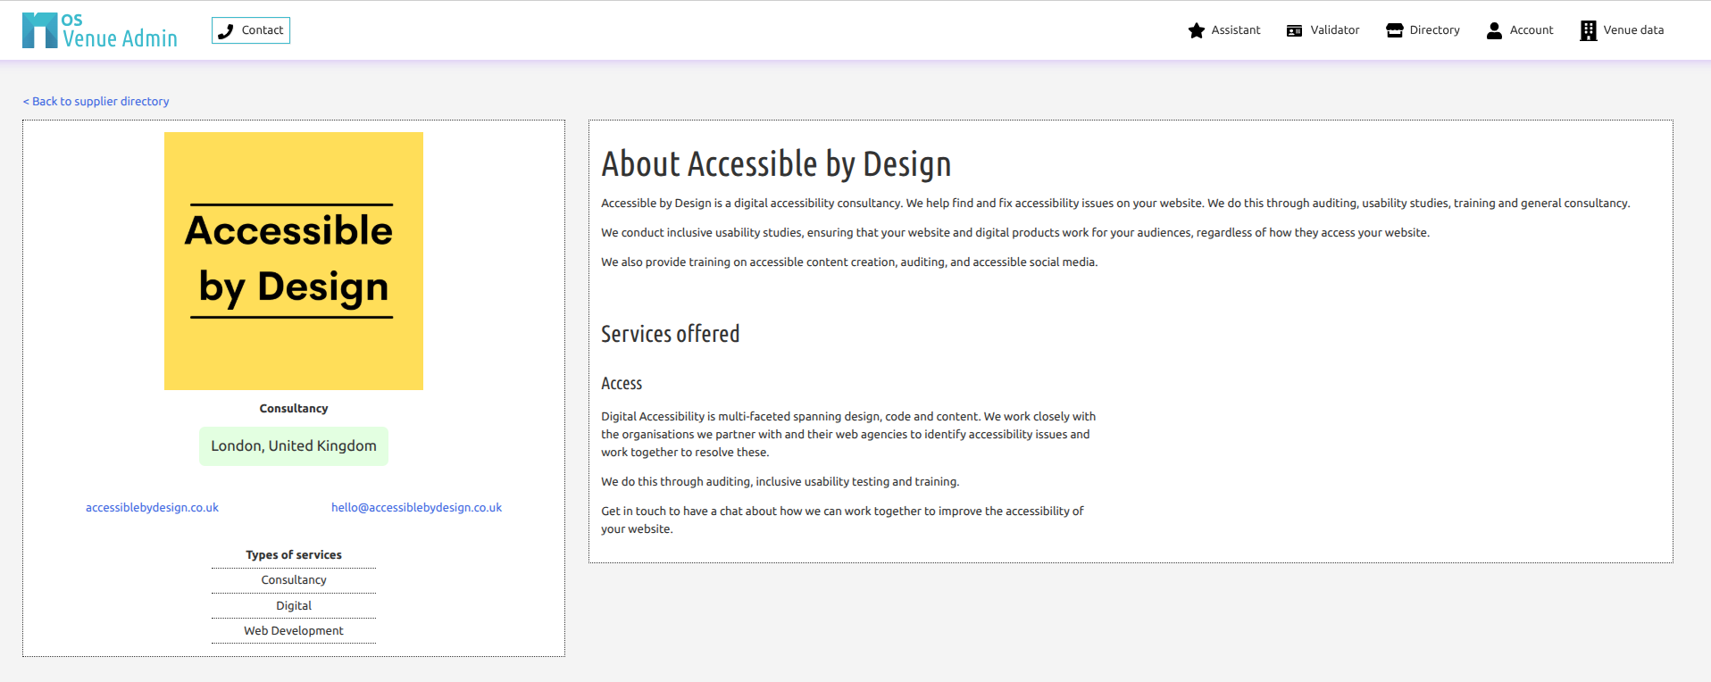1711x682 pixels.
Task: Click the hello@accessiblebydesign.co.uk email link
Action: click(x=416, y=508)
